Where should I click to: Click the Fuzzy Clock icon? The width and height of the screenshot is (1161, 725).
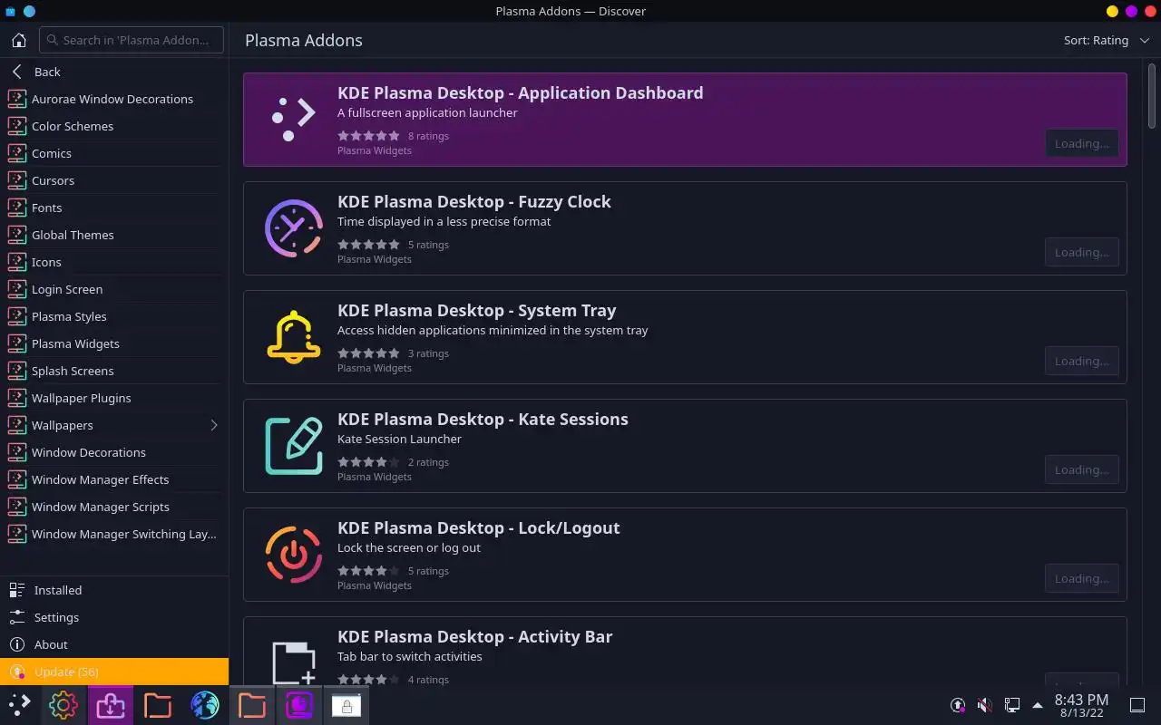point(293,228)
